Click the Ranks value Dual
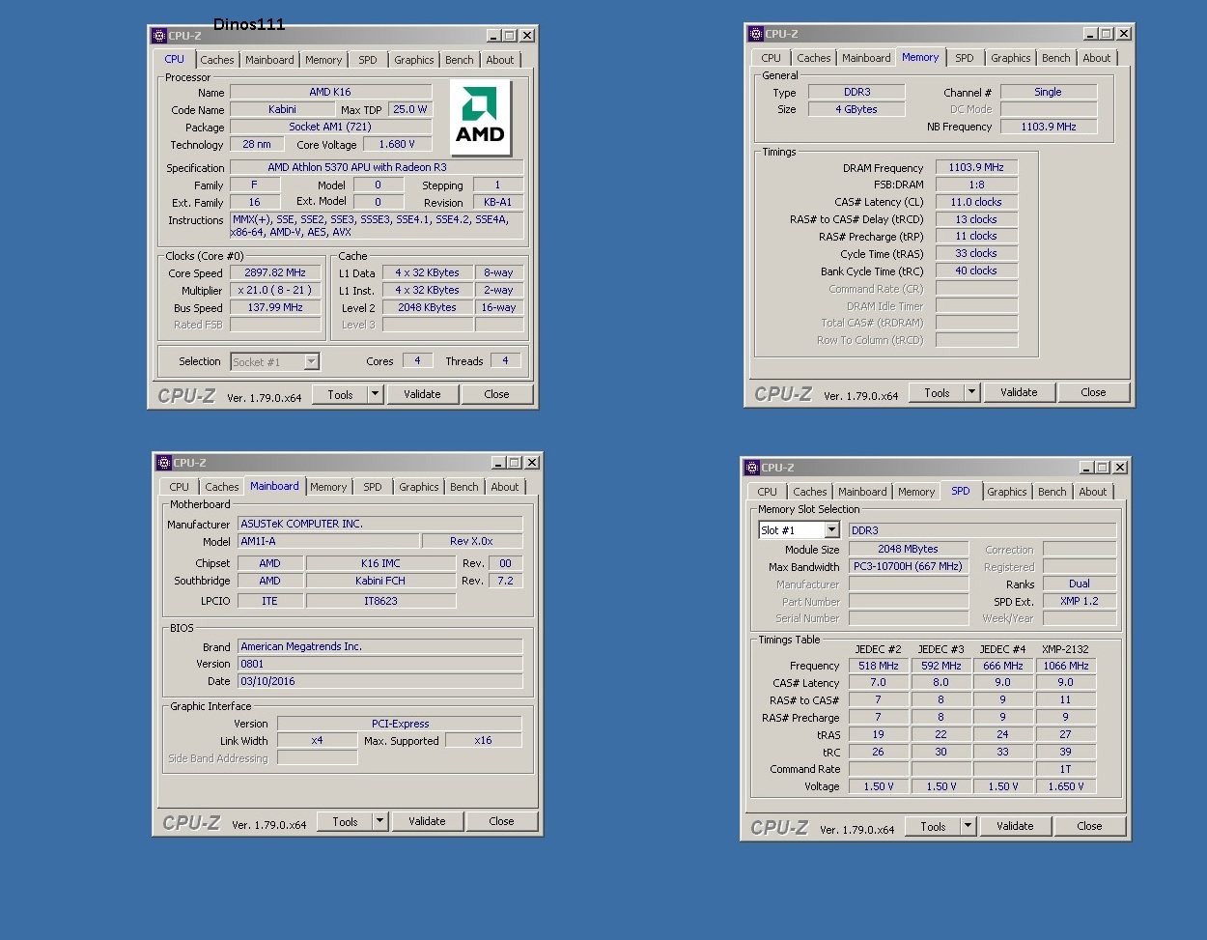Viewport: 1207px width, 940px height. (x=1080, y=584)
